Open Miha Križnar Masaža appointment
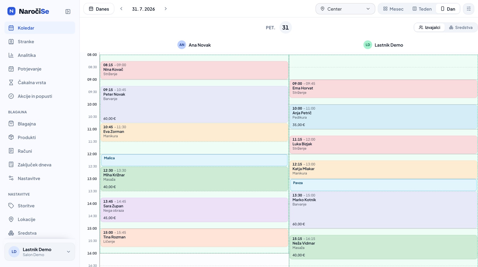Image resolution: width=478 pixels, height=267 pixels. point(194,179)
